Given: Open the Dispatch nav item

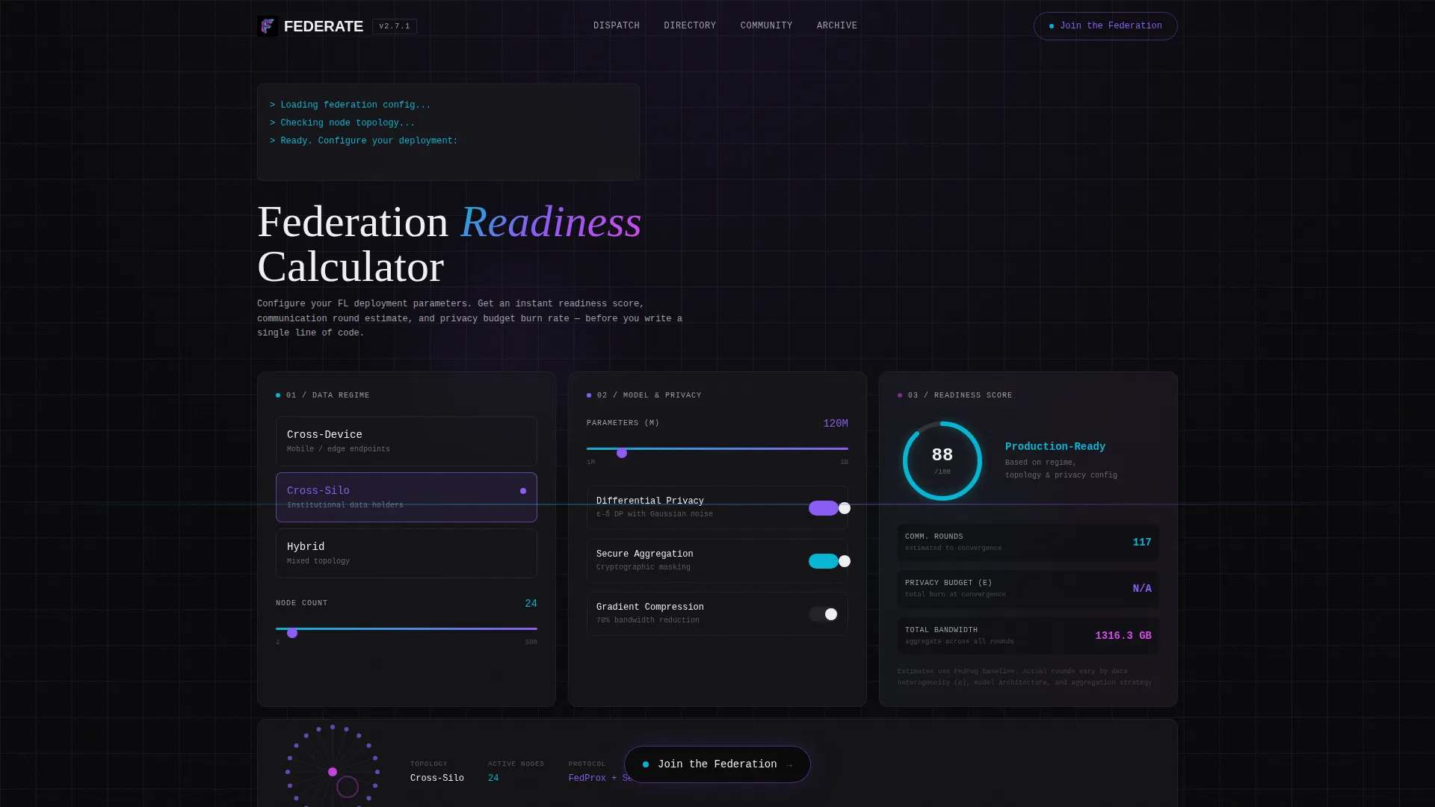Looking at the screenshot, I should (617, 25).
